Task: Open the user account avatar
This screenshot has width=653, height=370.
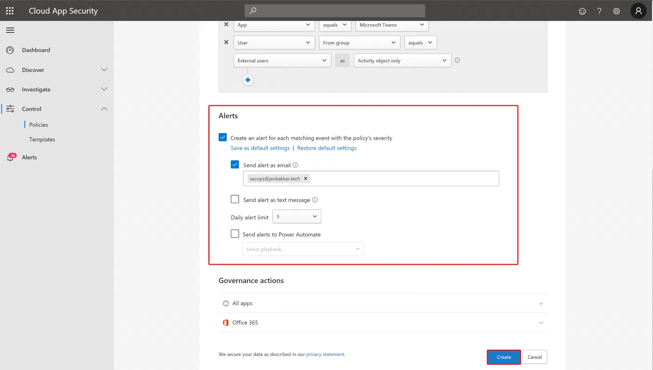Action: click(x=639, y=11)
